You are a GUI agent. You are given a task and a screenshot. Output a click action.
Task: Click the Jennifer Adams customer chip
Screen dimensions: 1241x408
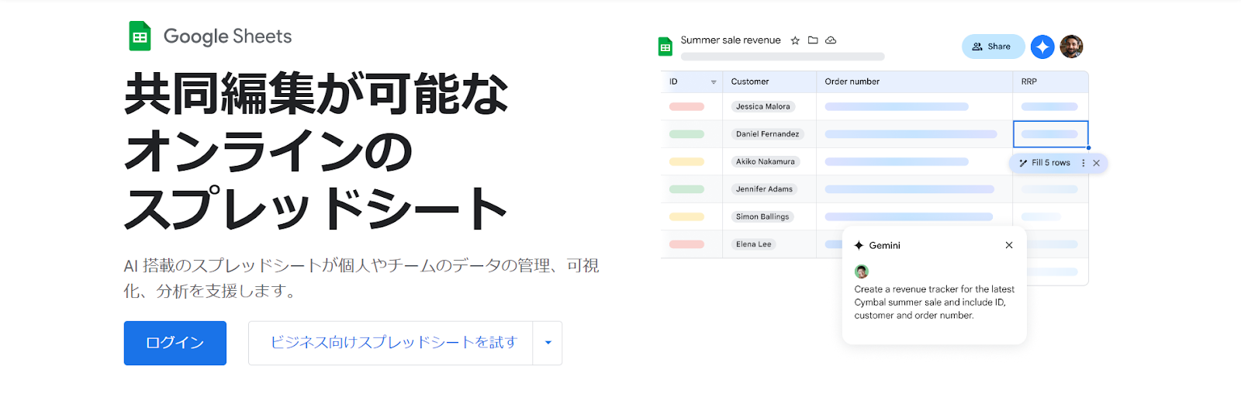coord(764,189)
